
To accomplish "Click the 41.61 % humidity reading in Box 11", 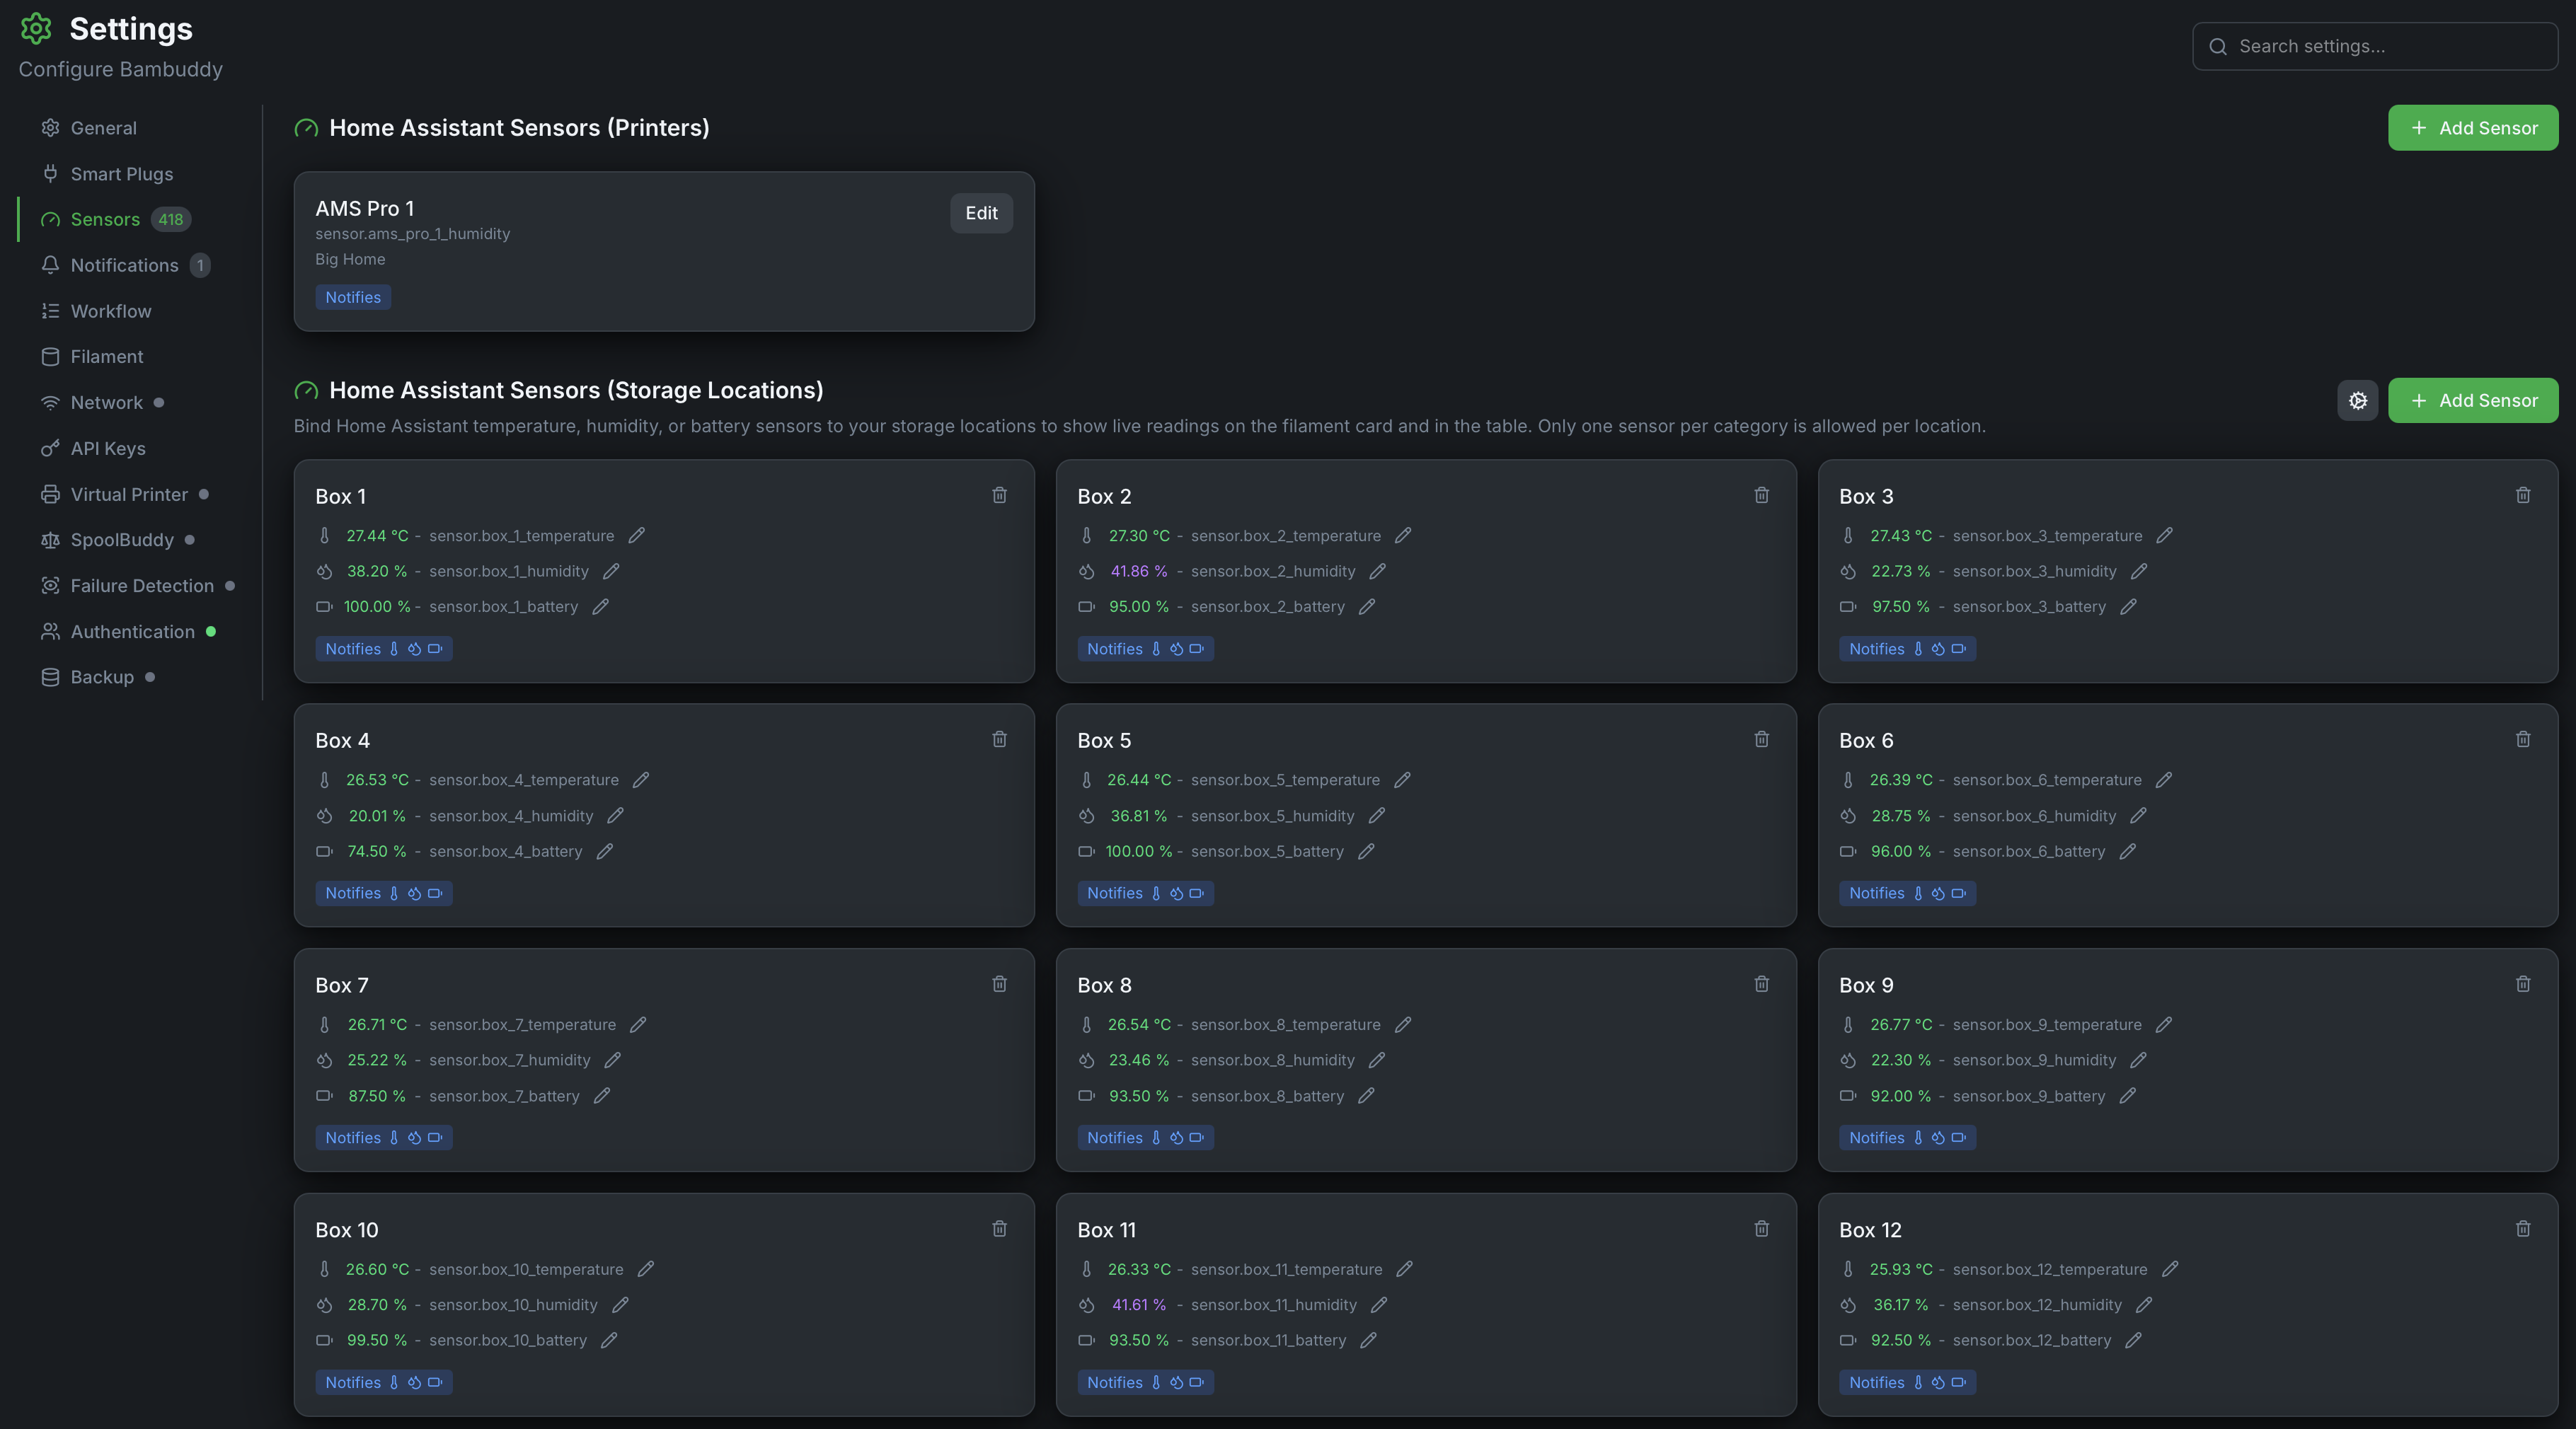I will (x=1139, y=1305).
